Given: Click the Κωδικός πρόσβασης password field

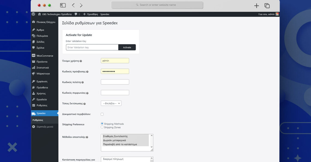Looking at the screenshot, I should point(115,71).
